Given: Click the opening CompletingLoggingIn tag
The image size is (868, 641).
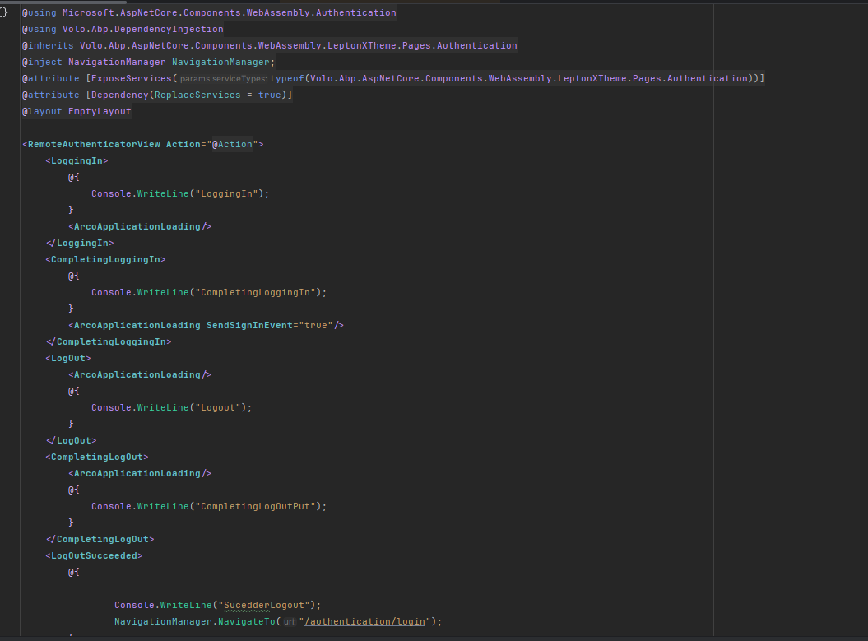Looking at the screenshot, I should click(x=105, y=259).
